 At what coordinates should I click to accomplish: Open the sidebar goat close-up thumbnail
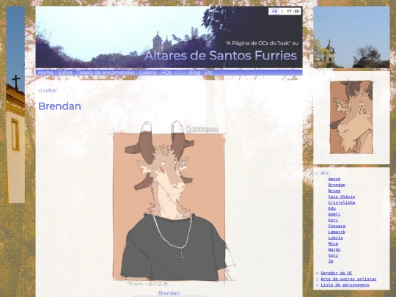(x=351, y=117)
